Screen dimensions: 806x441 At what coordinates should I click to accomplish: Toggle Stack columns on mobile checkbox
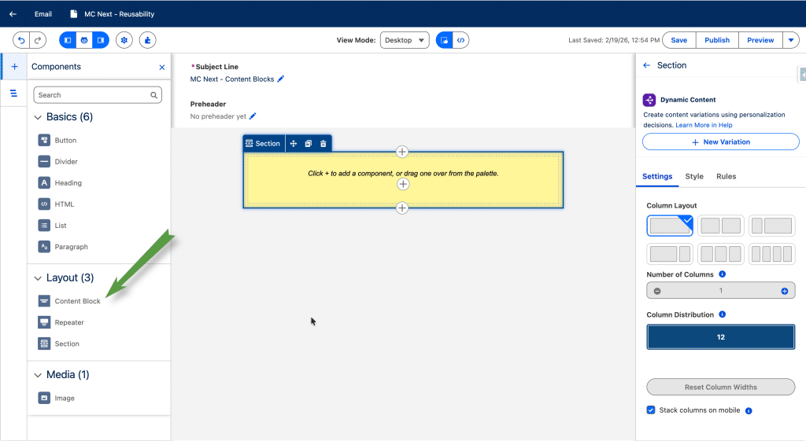click(x=651, y=410)
